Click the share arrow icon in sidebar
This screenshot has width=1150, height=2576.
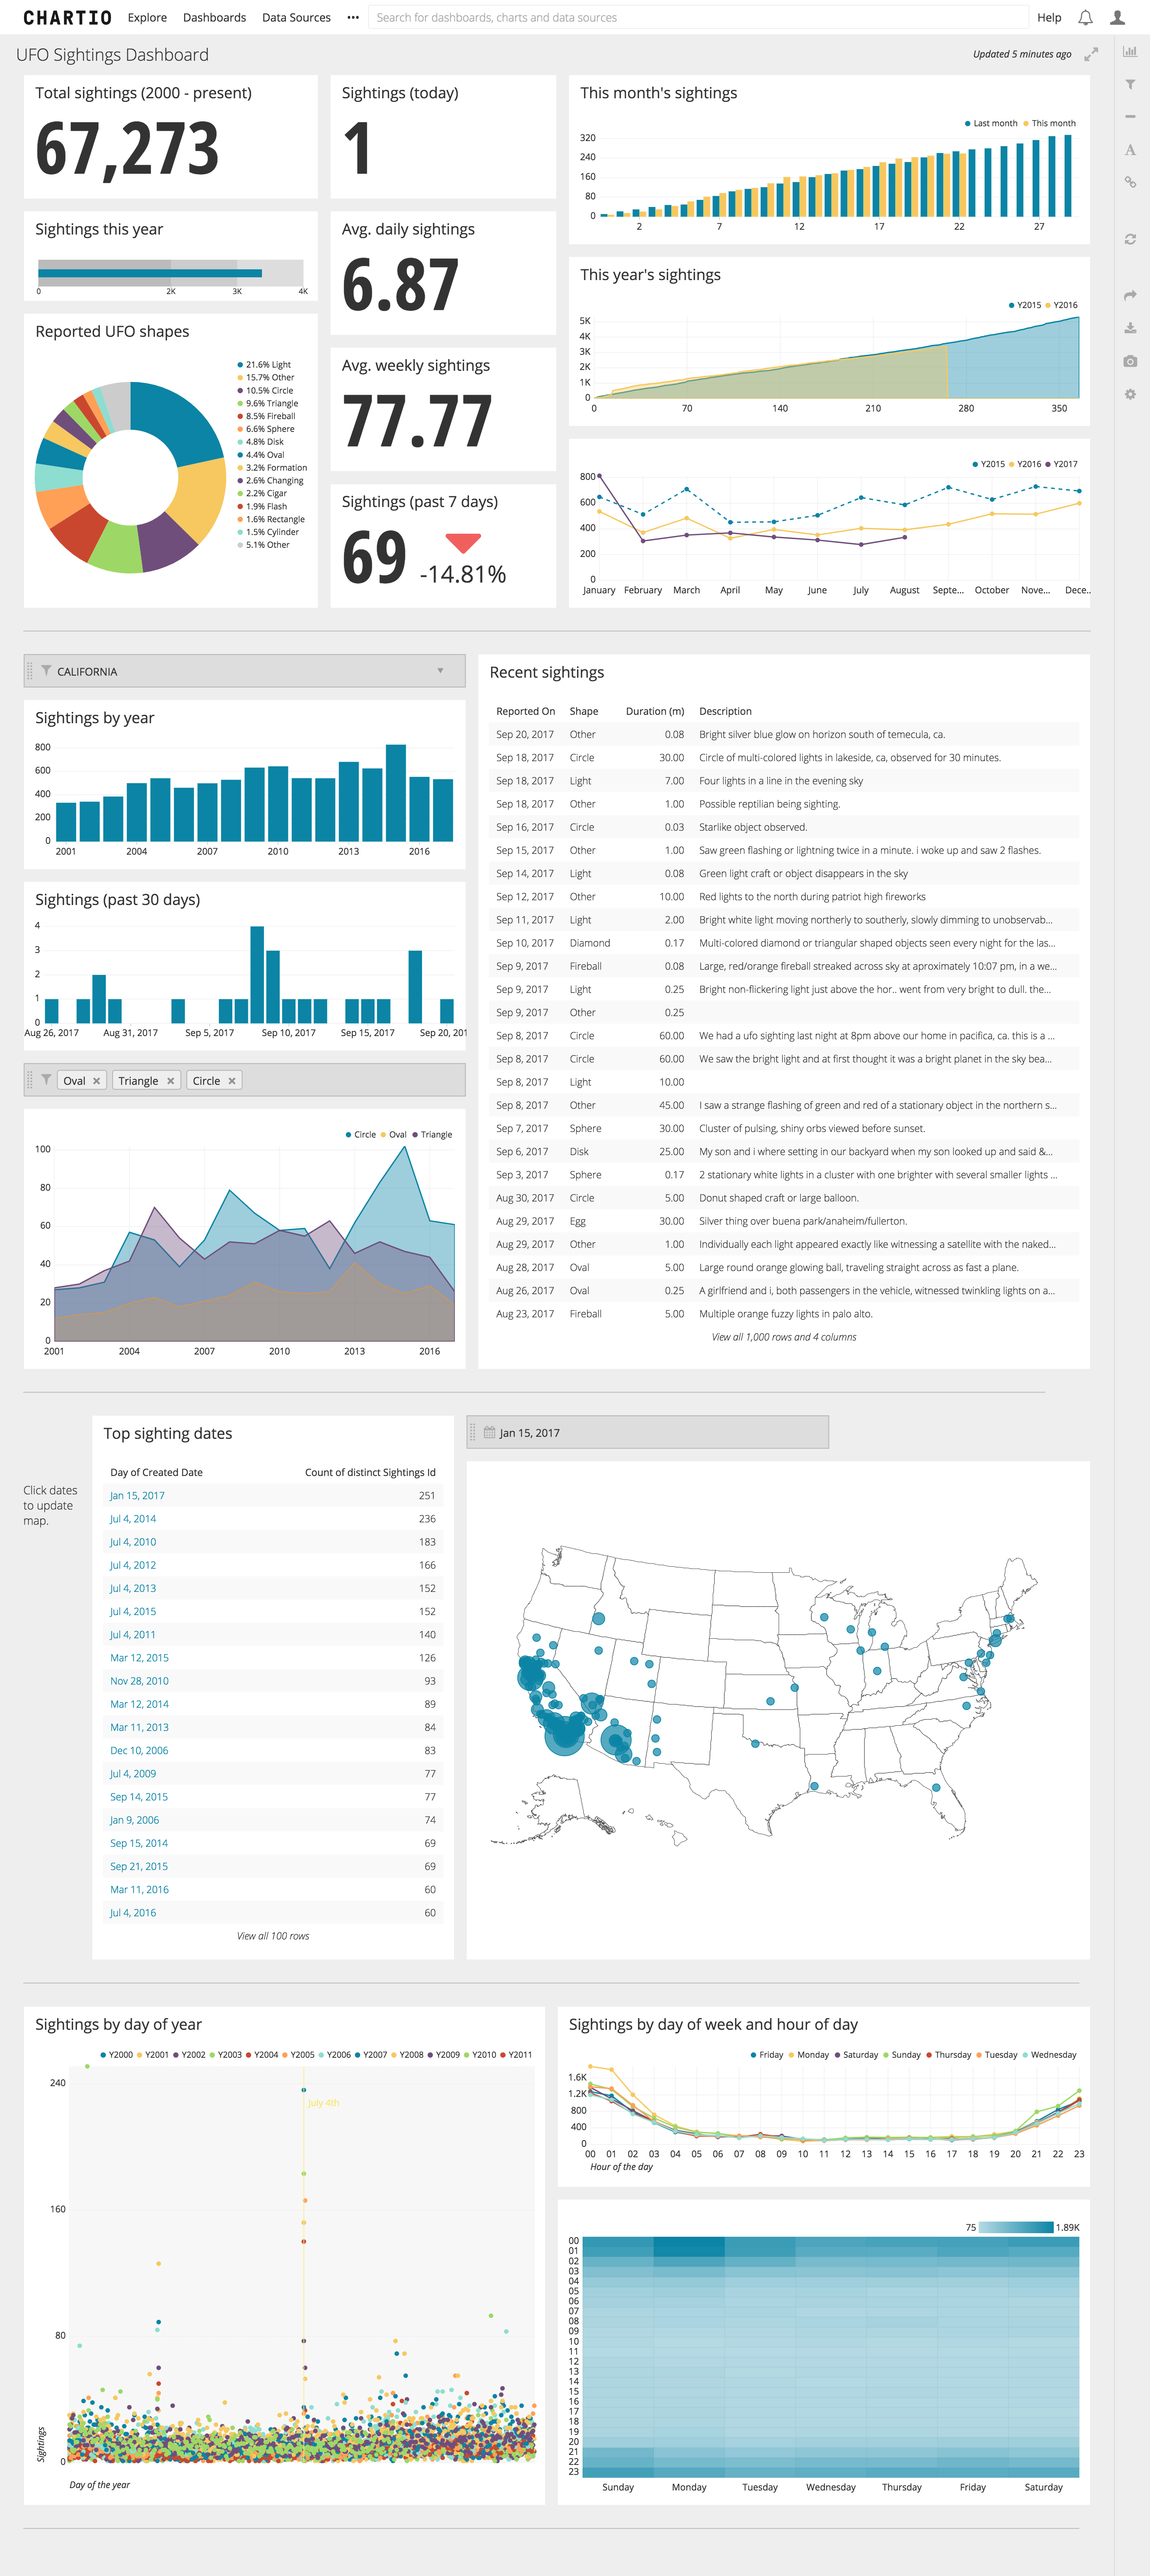tap(1130, 295)
